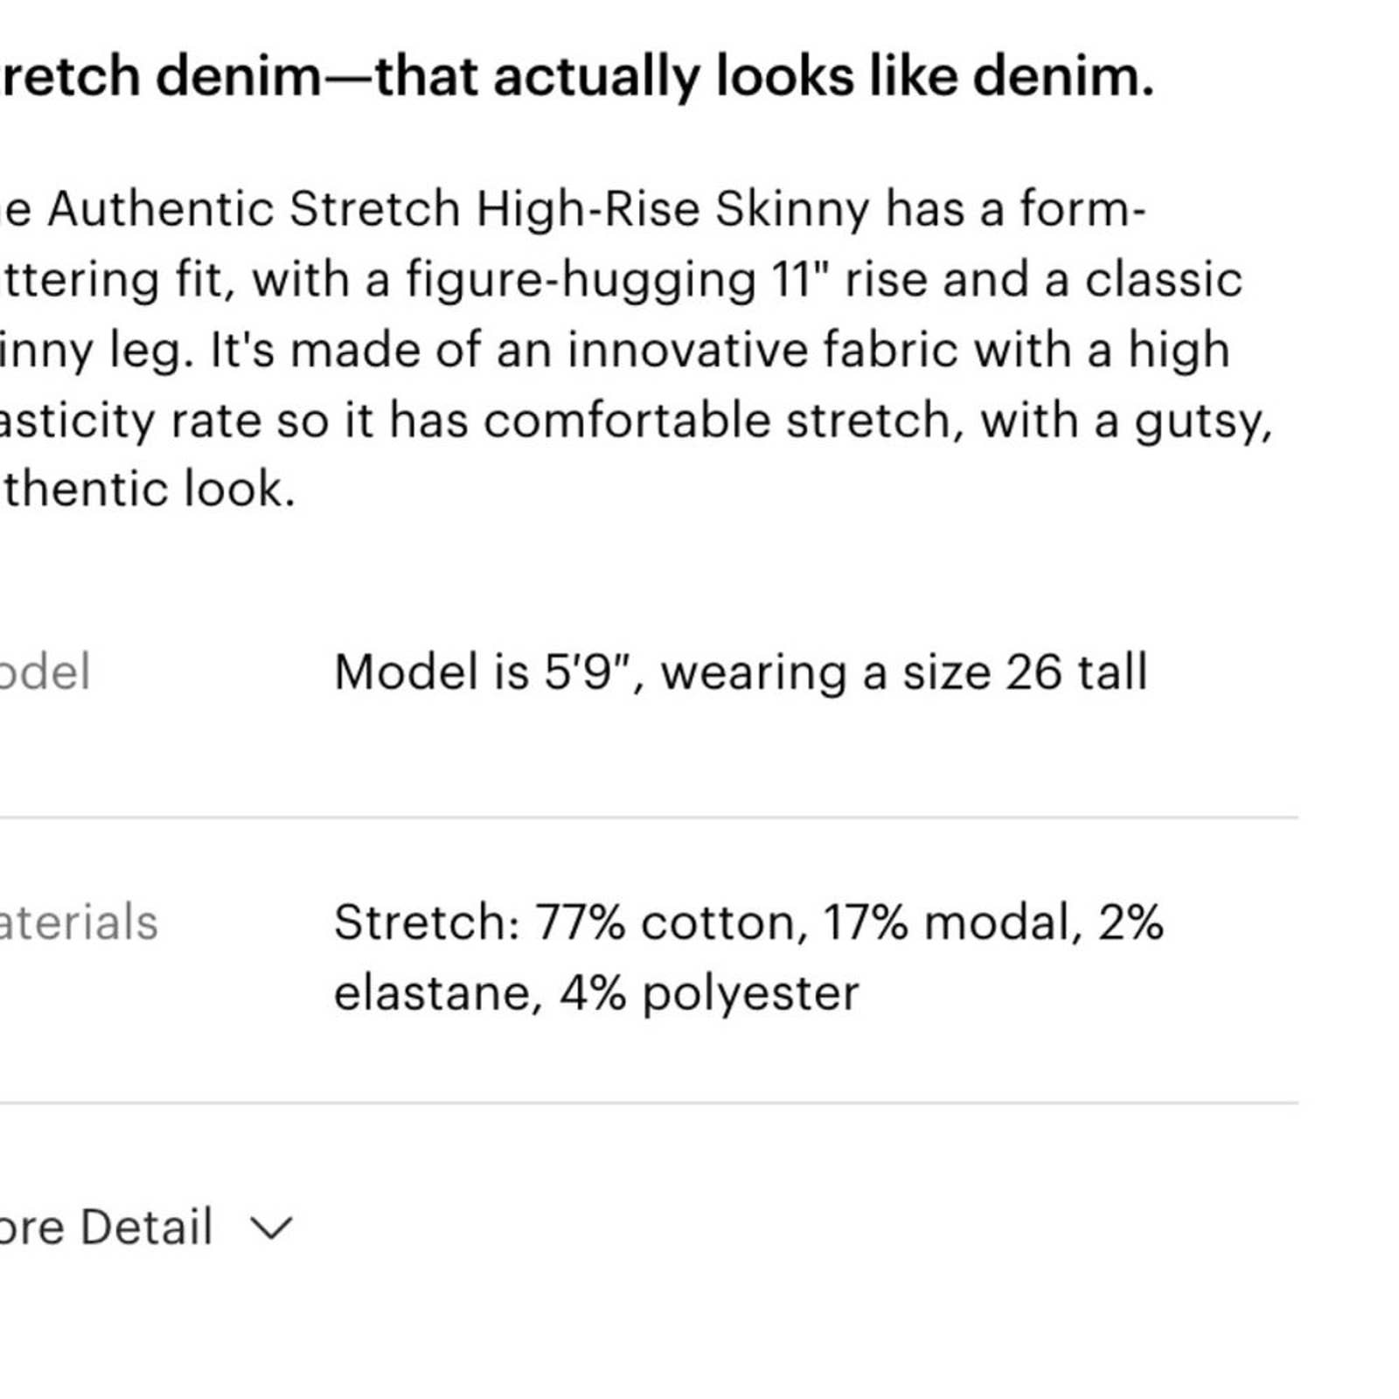Image resolution: width=1399 pixels, height=1399 pixels.
Task: Click 'that actually looks like denim' heading text
Action: coord(764,76)
